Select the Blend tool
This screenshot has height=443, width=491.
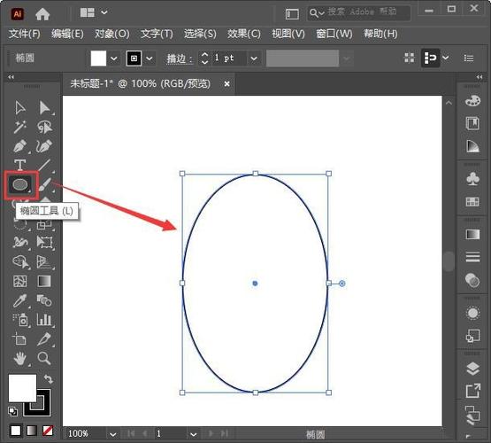(x=44, y=300)
